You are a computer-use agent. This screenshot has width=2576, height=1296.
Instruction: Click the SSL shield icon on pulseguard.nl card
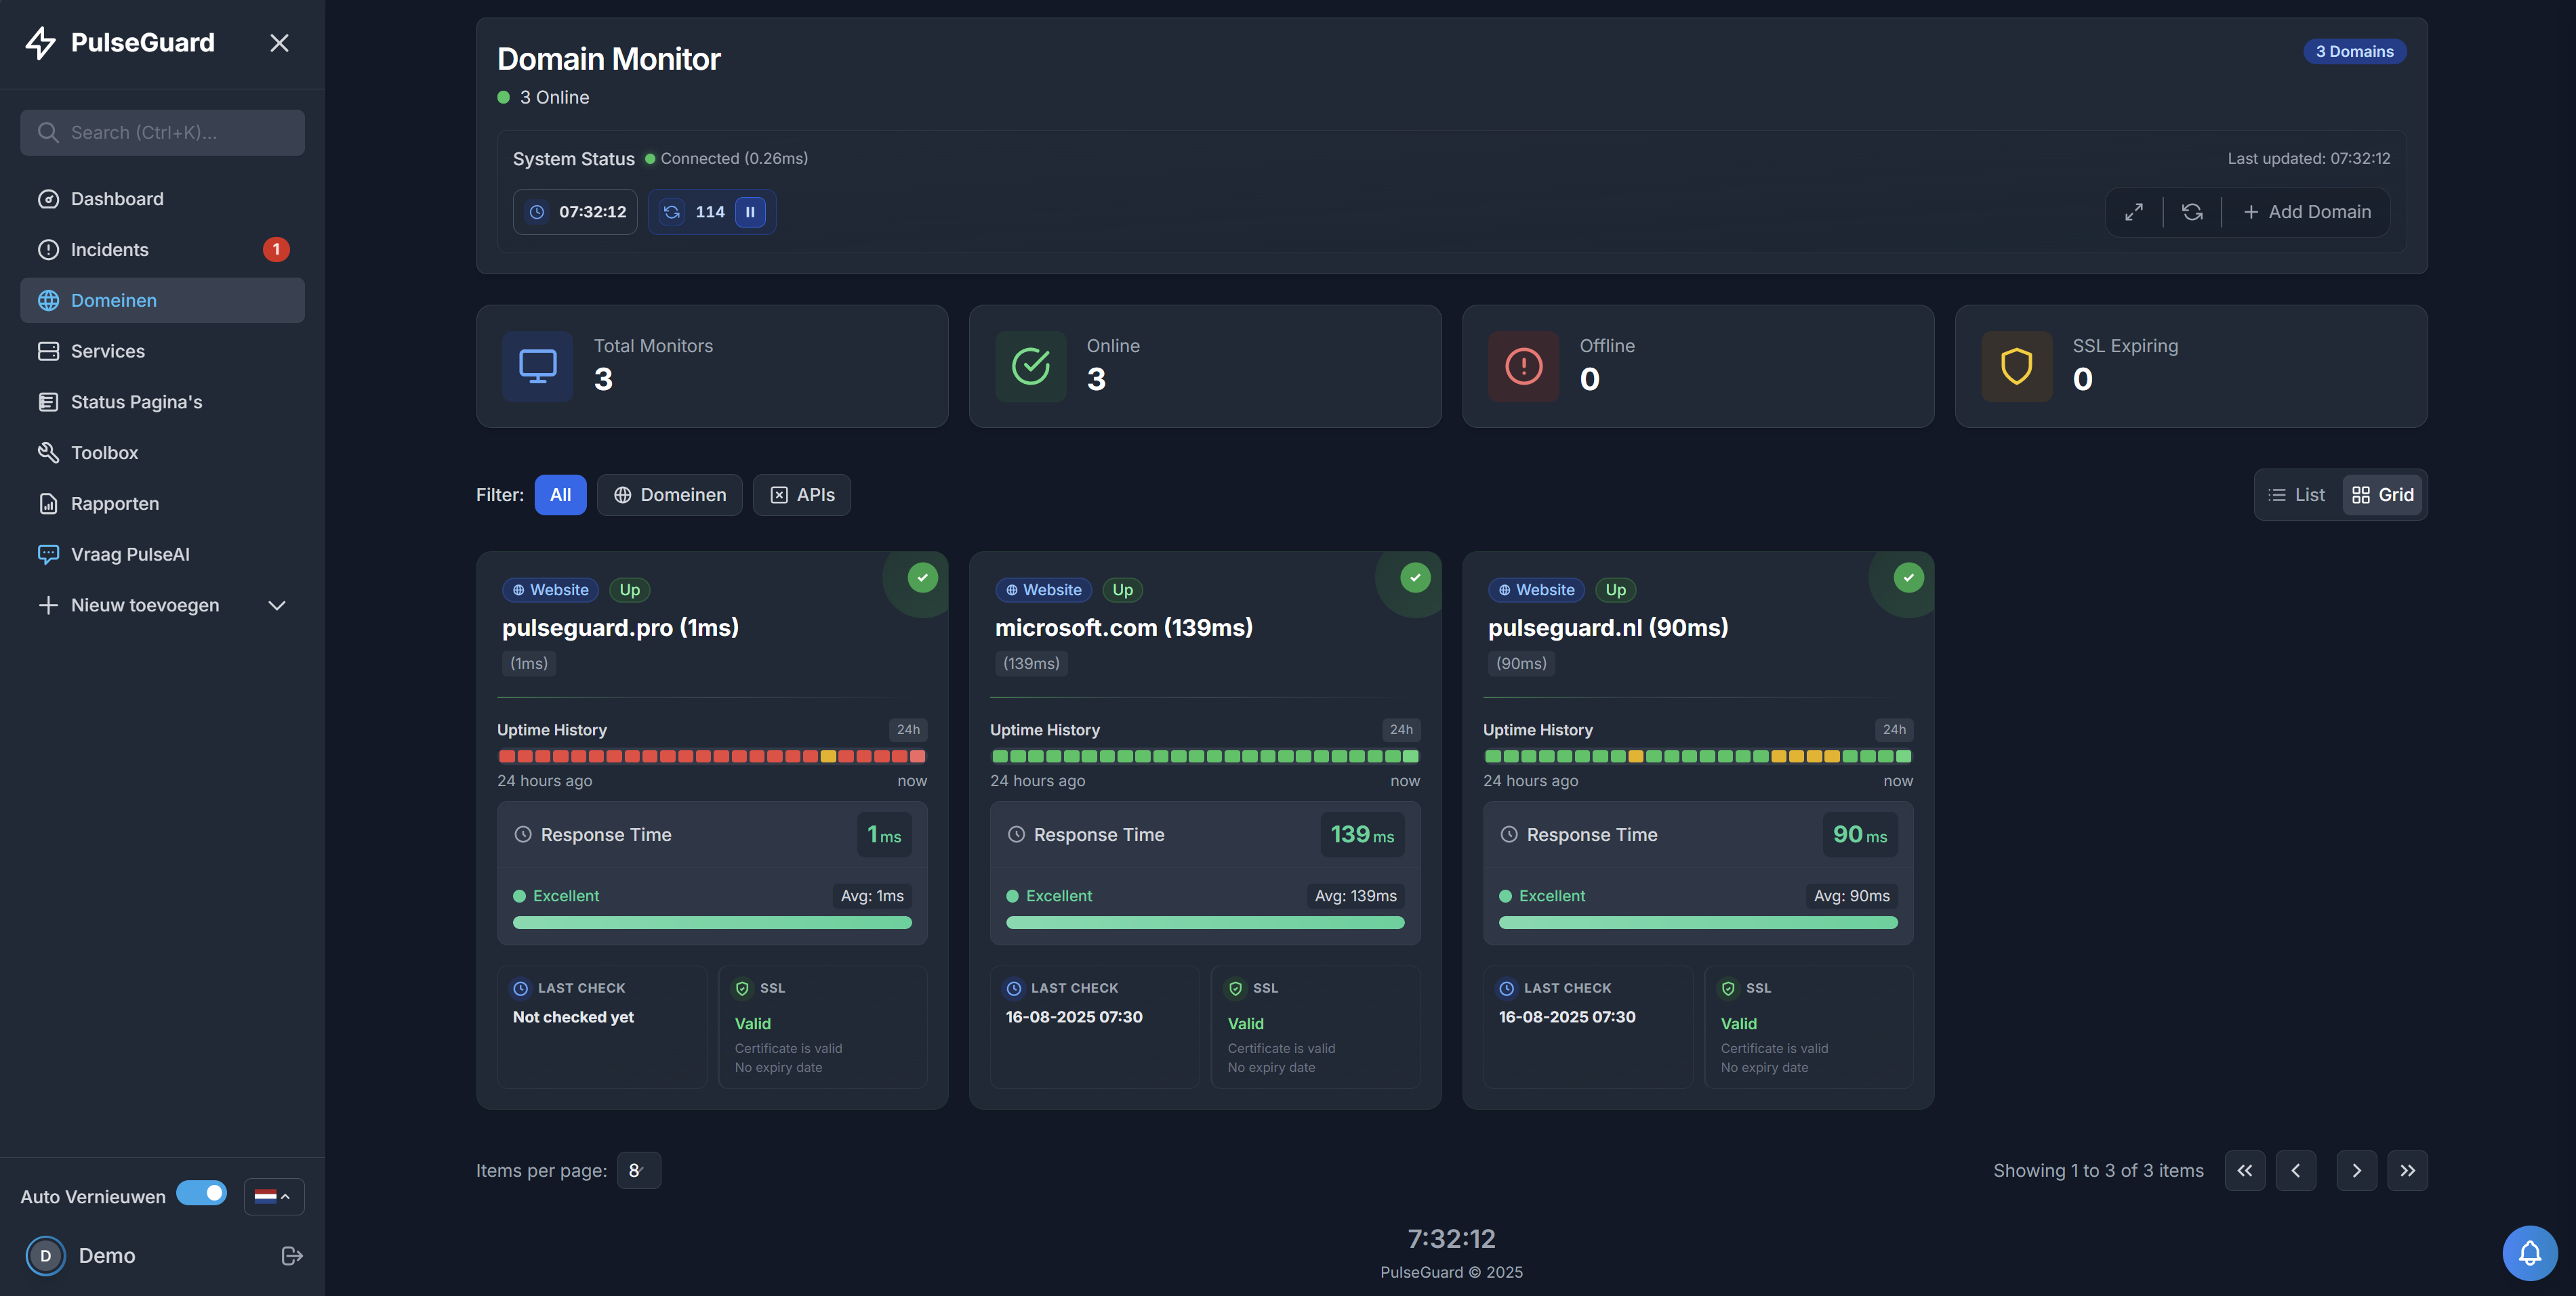[1728, 988]
